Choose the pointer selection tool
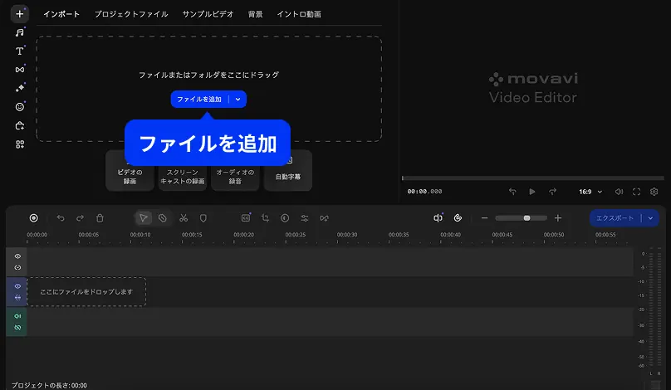Image resolution: width=671 pixels, height=390 pixels. click(x=144, y=218)
